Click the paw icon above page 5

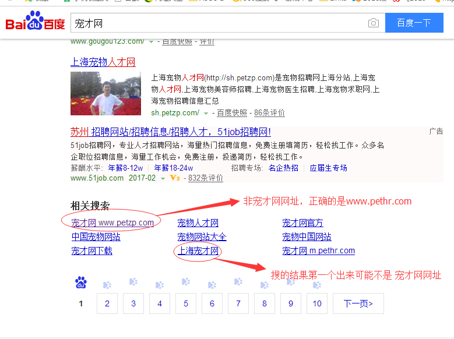[x=185, y=281]
